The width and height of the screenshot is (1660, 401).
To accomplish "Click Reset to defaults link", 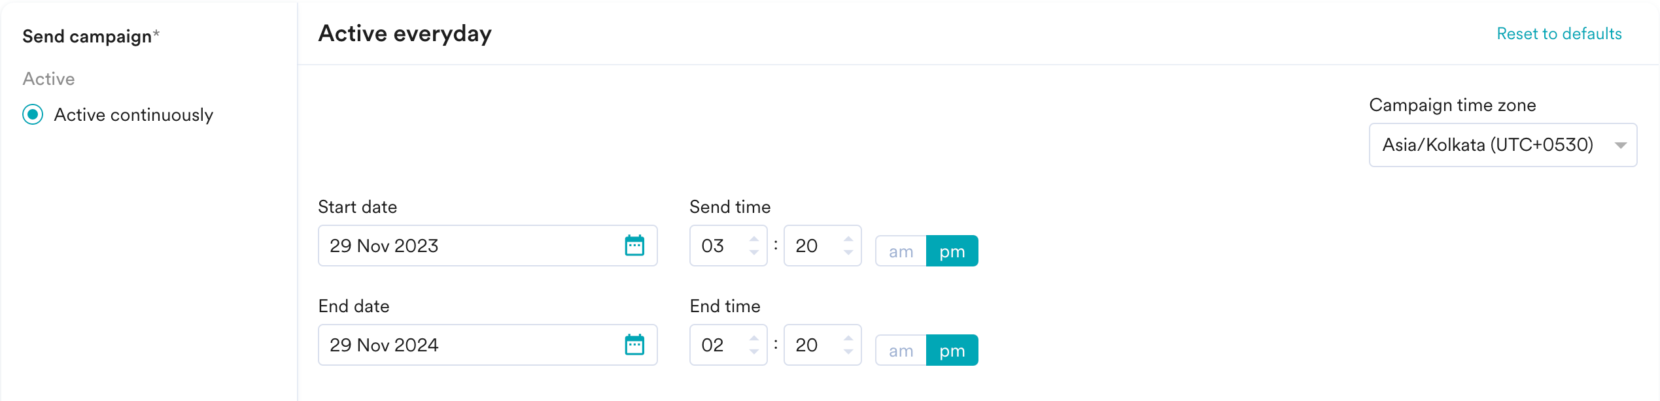I will click(x=1559, y=34).
